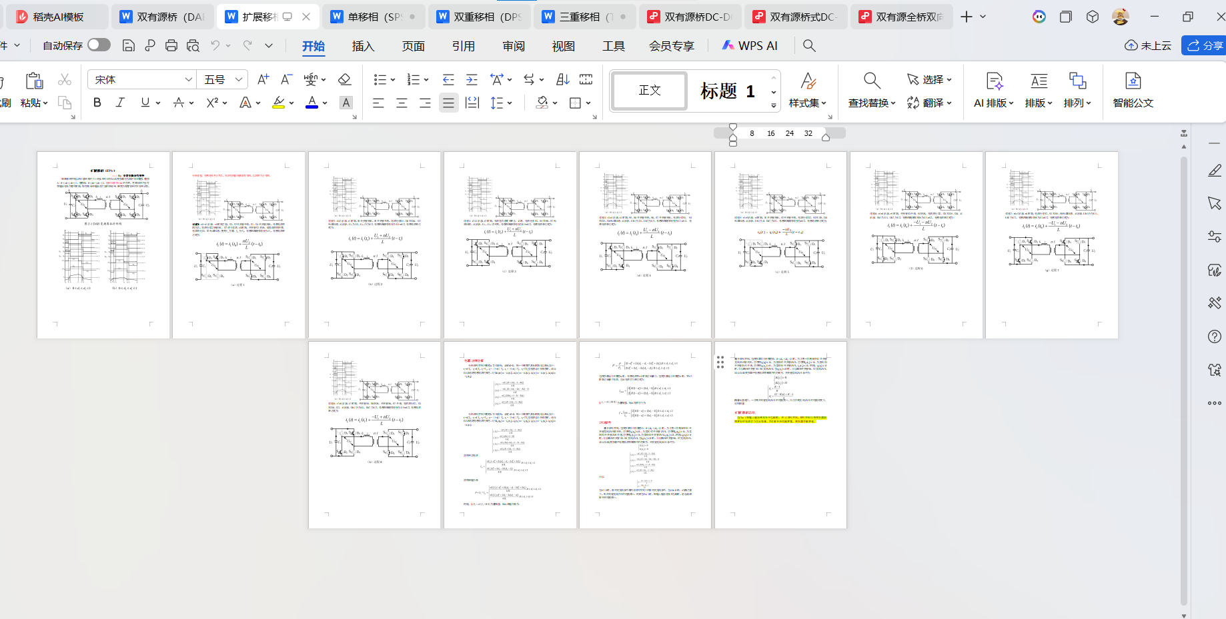
Task: Click the Share button
Action: click(1205, 45)
